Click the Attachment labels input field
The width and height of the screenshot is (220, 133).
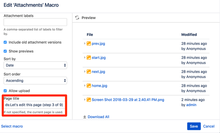tap(35, 22)
